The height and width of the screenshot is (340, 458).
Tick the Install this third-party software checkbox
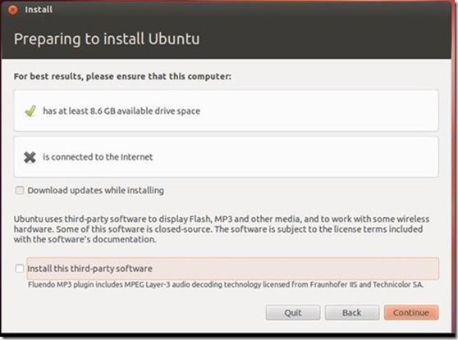pyautogui.click(x=20, y=269)
